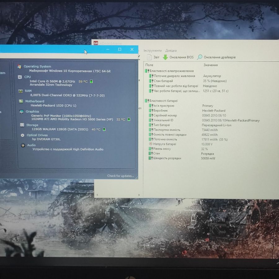Image resolution: width=279 pixels, height=279 pixels.
Task: Click the CPU chip icon in Speccy
Action: (x=20, y=77)
